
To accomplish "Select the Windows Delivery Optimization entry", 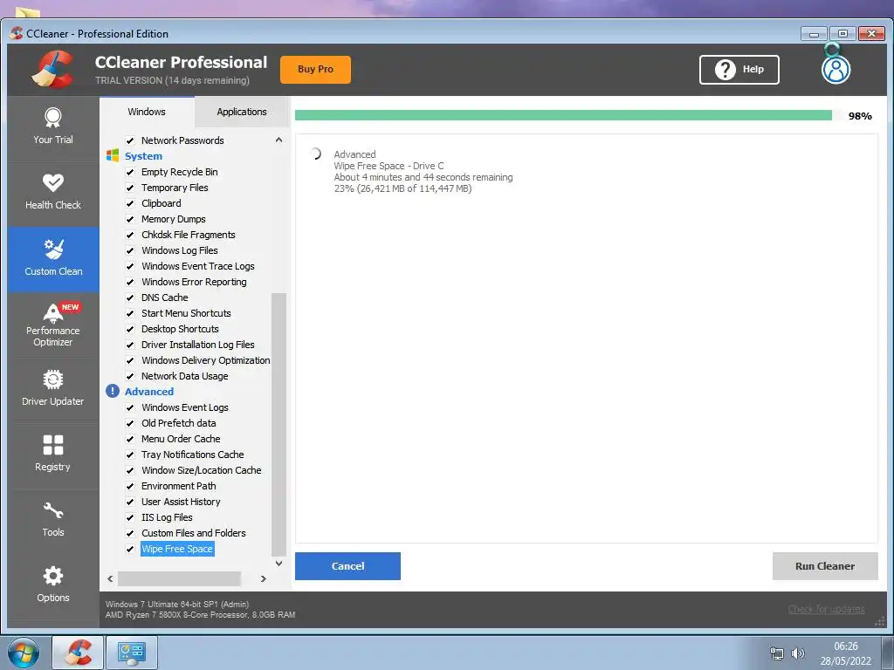I will [x=206, y=360].
